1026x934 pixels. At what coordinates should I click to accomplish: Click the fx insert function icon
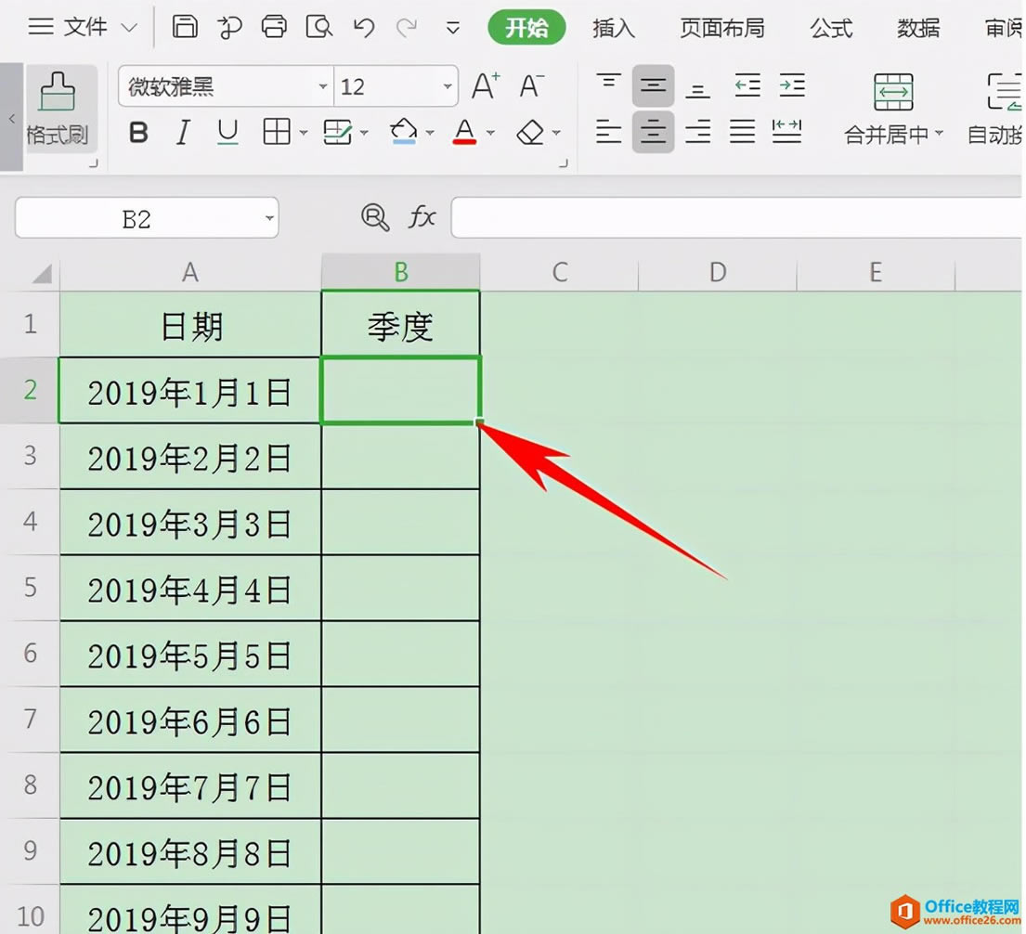(422, 216)
